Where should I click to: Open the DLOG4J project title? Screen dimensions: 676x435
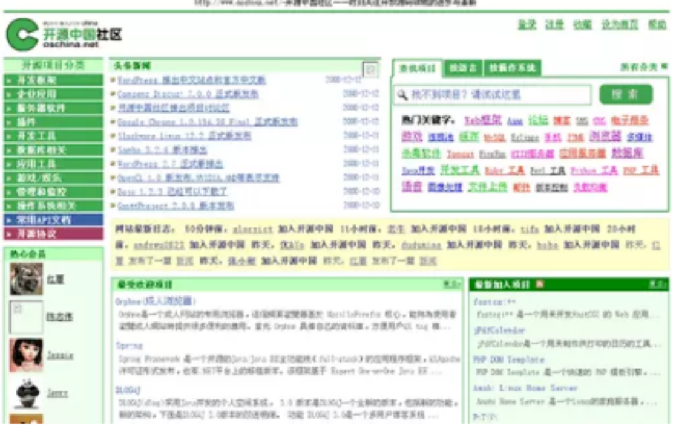(x=128, y=390)
